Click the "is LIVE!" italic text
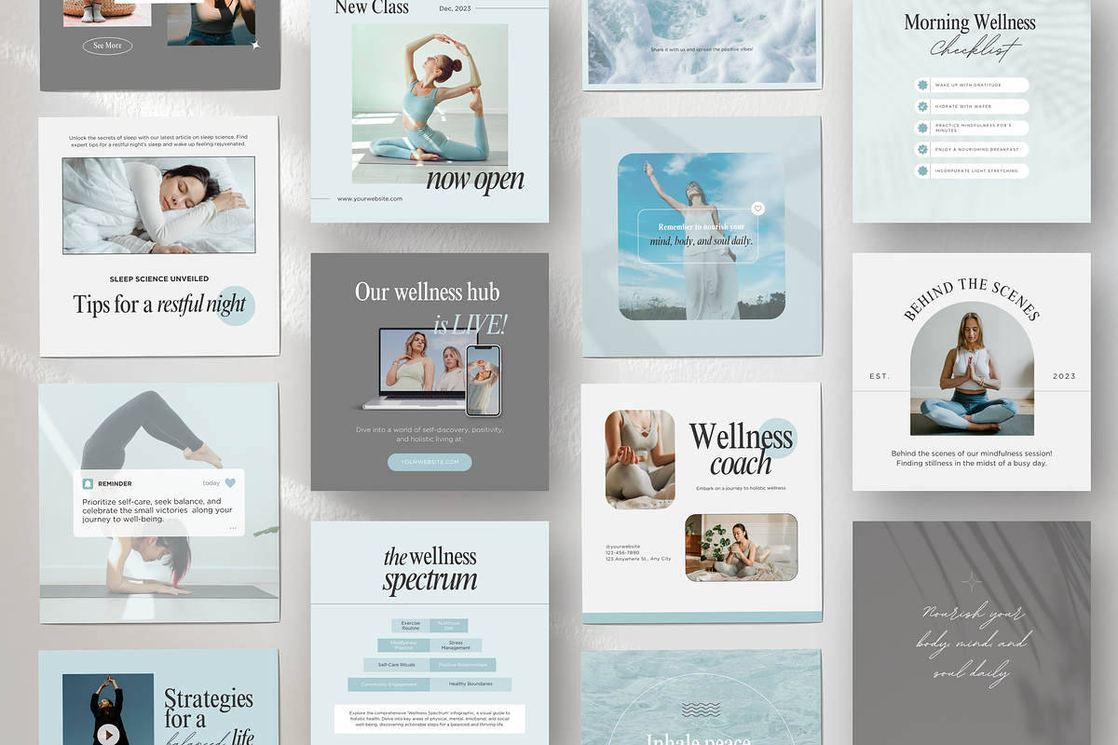The image size is (1118, 745). [470, 325]
